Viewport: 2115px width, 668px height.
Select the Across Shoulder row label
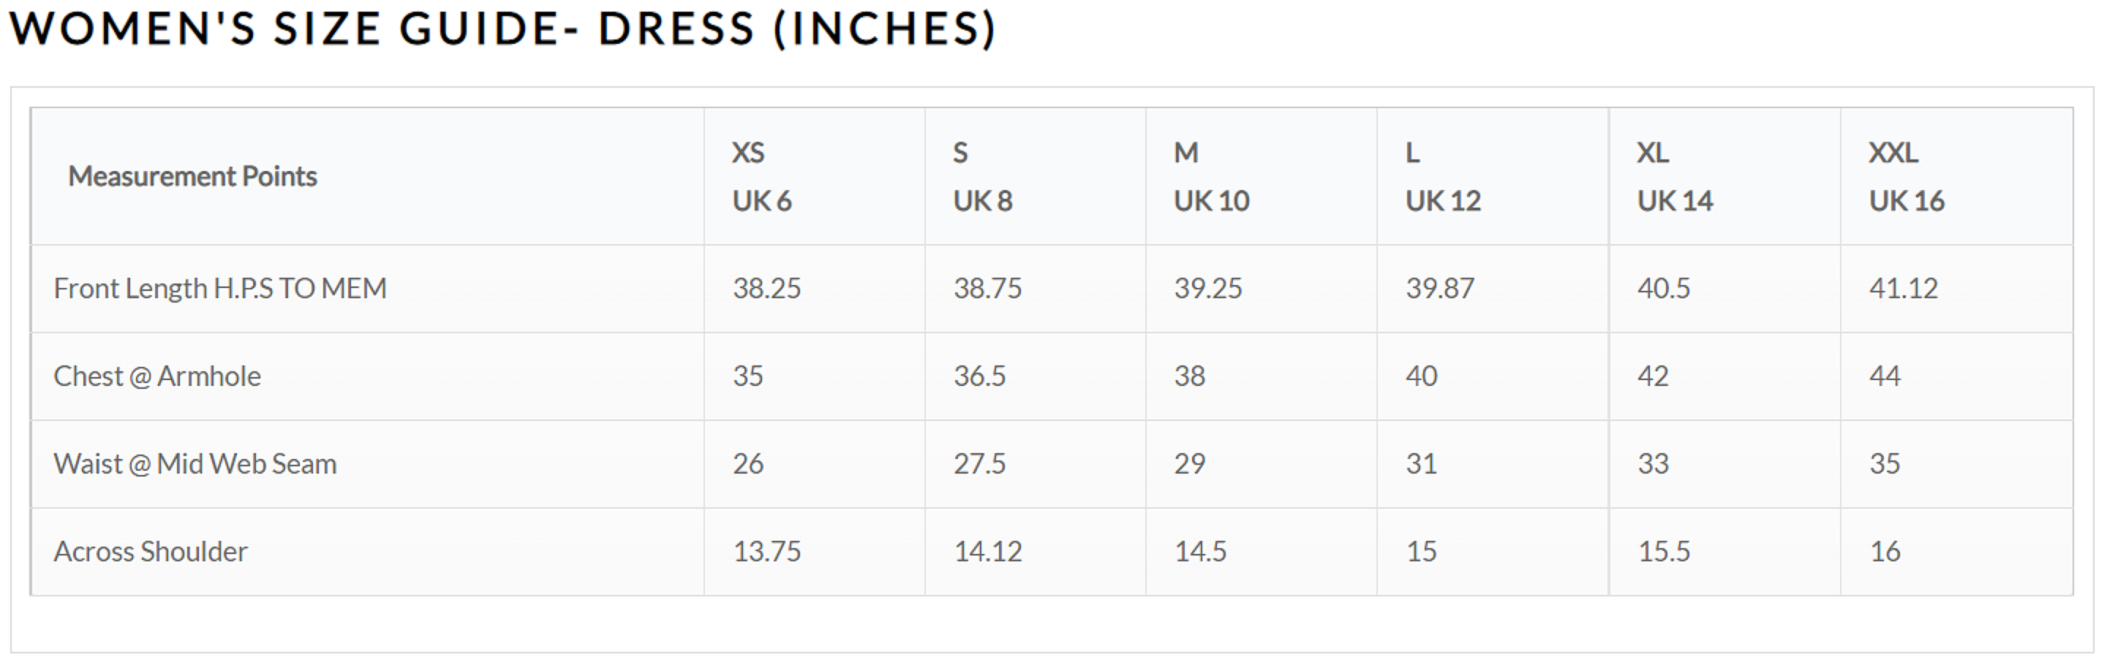150,551
